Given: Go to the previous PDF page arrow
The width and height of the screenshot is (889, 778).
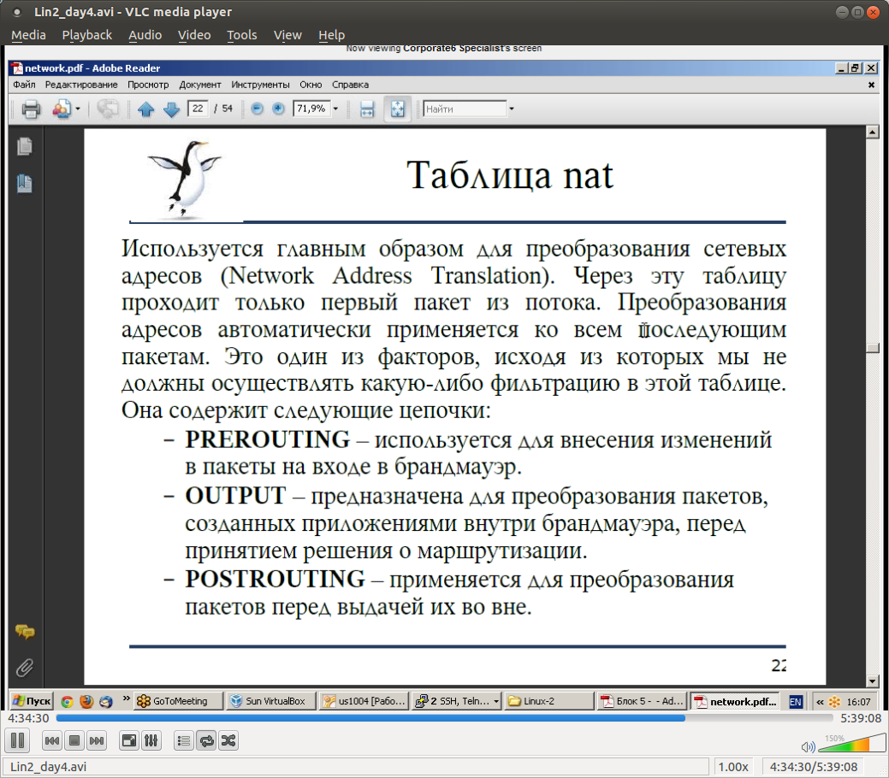Looking at the screenshot, I should (x=145, y=109).
